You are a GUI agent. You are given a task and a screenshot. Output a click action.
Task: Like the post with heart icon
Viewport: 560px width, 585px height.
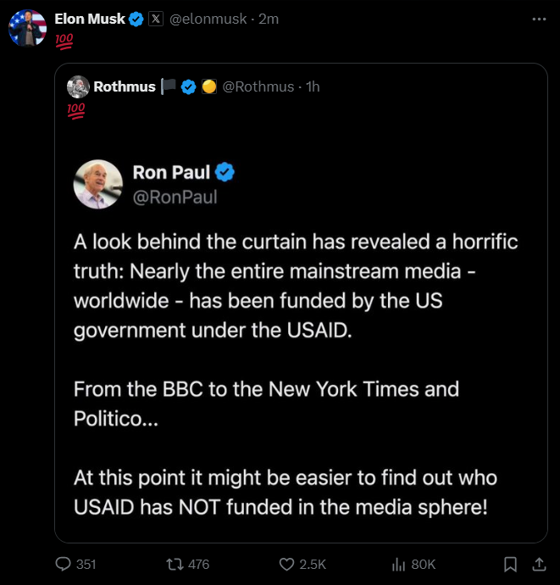pos(286,564)
